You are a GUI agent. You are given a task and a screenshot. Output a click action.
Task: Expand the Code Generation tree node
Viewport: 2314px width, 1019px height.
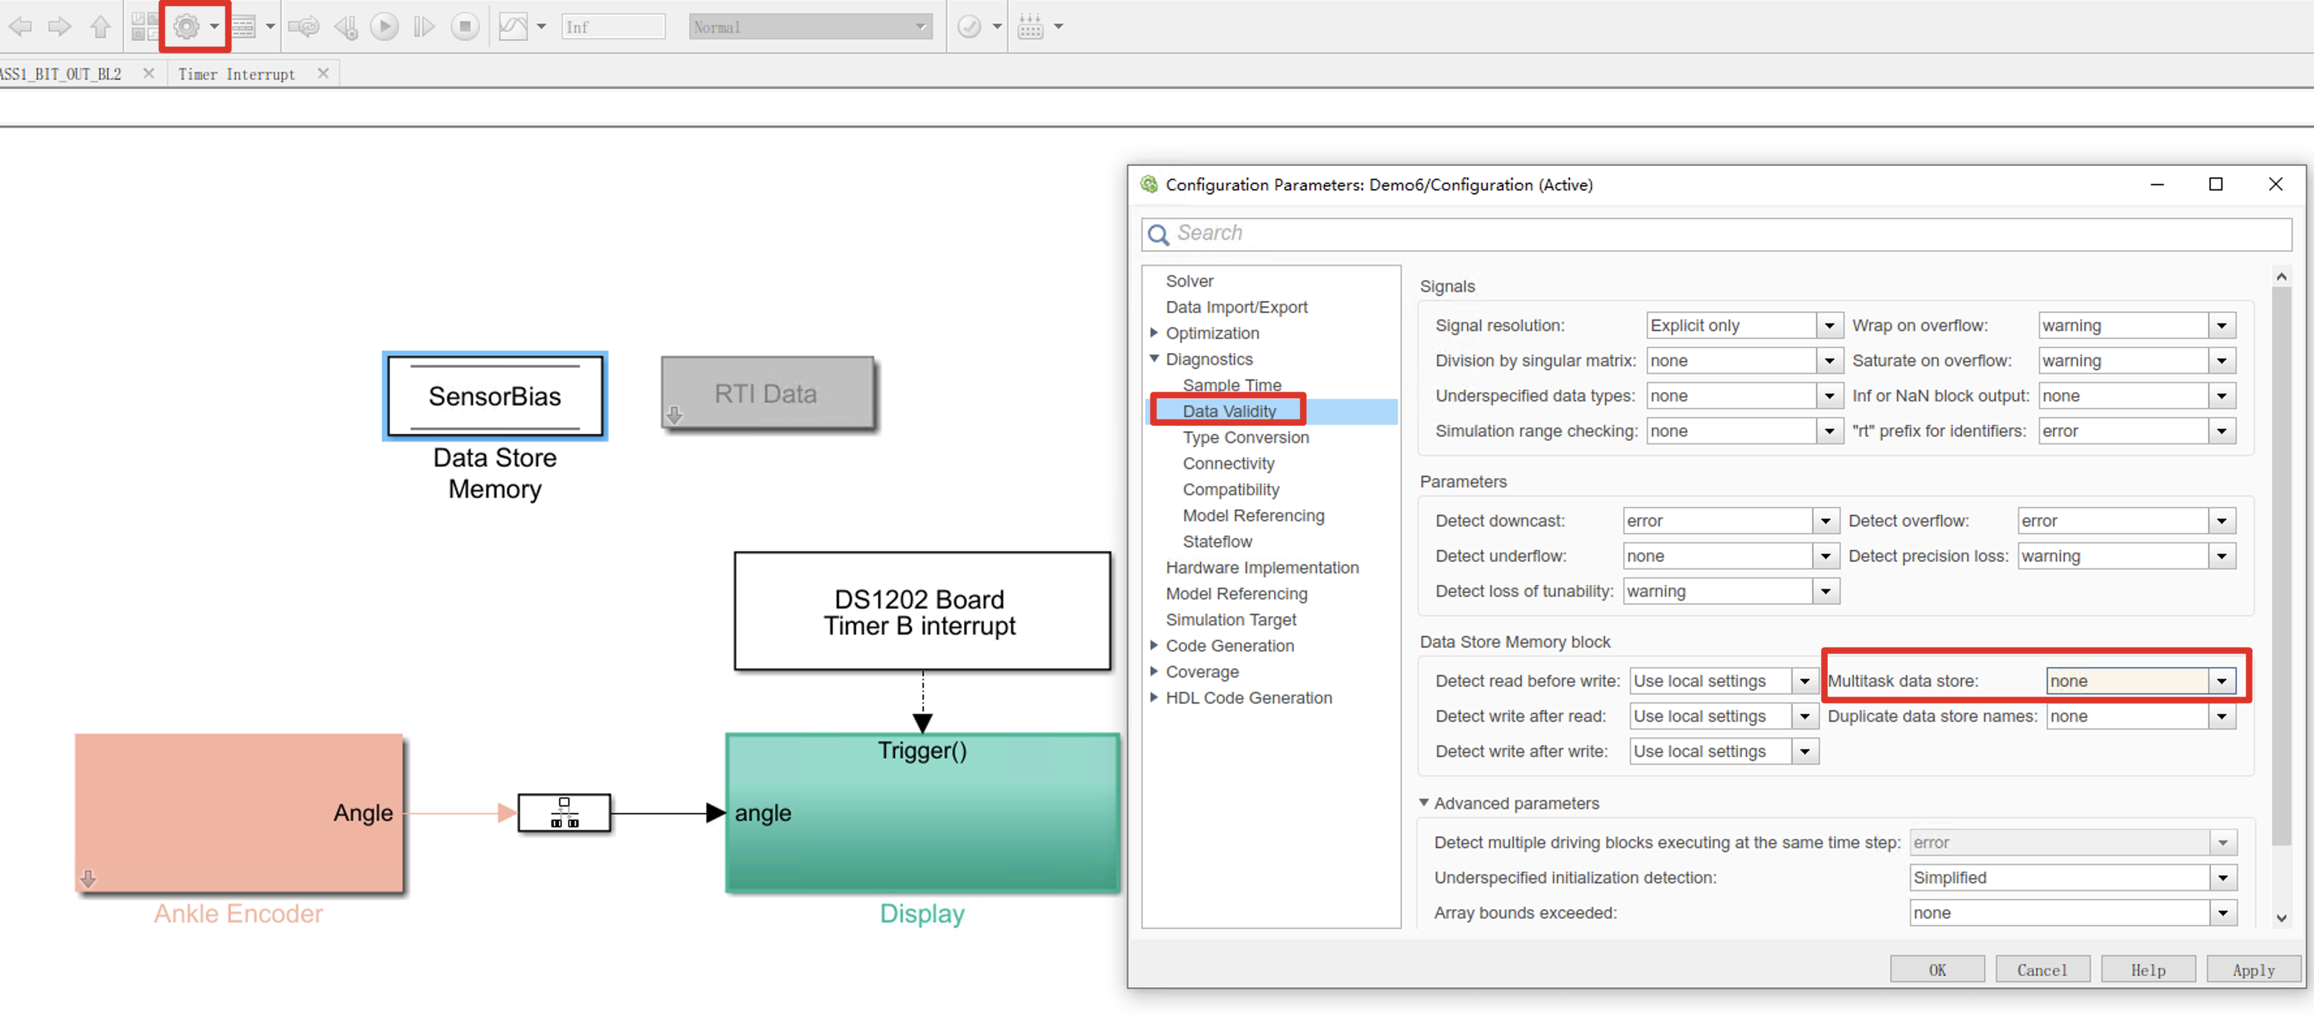[x=1154, y=645]
